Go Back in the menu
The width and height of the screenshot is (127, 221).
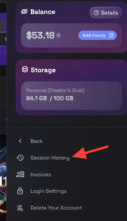37,141
